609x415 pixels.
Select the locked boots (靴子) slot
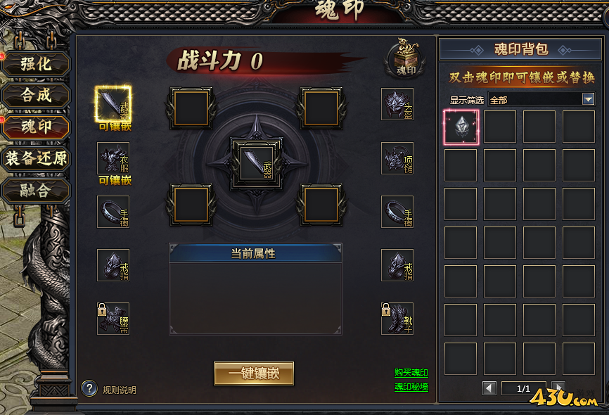[397, 319]
